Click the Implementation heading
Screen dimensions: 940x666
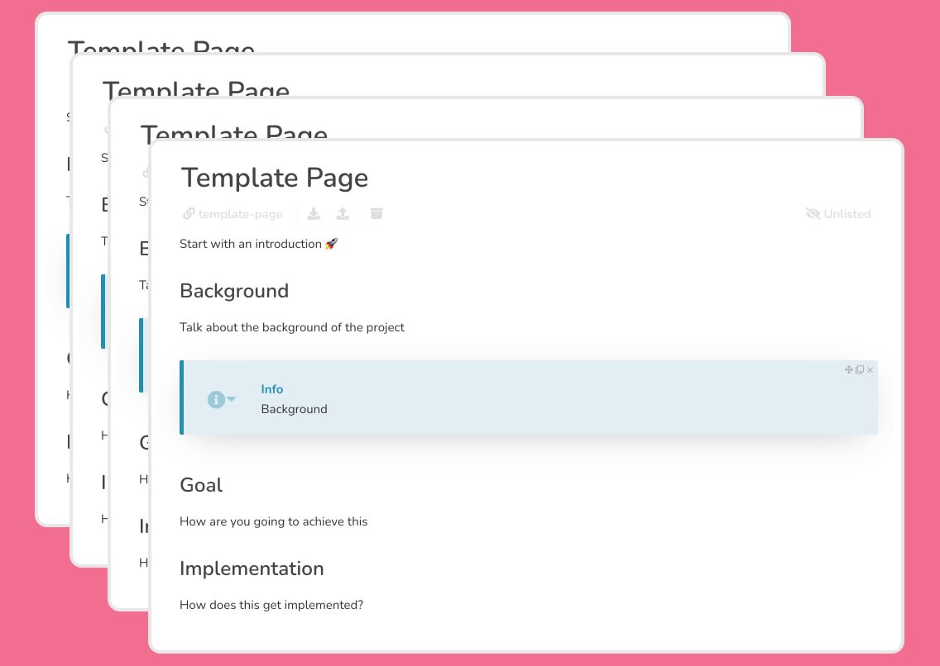252,568
